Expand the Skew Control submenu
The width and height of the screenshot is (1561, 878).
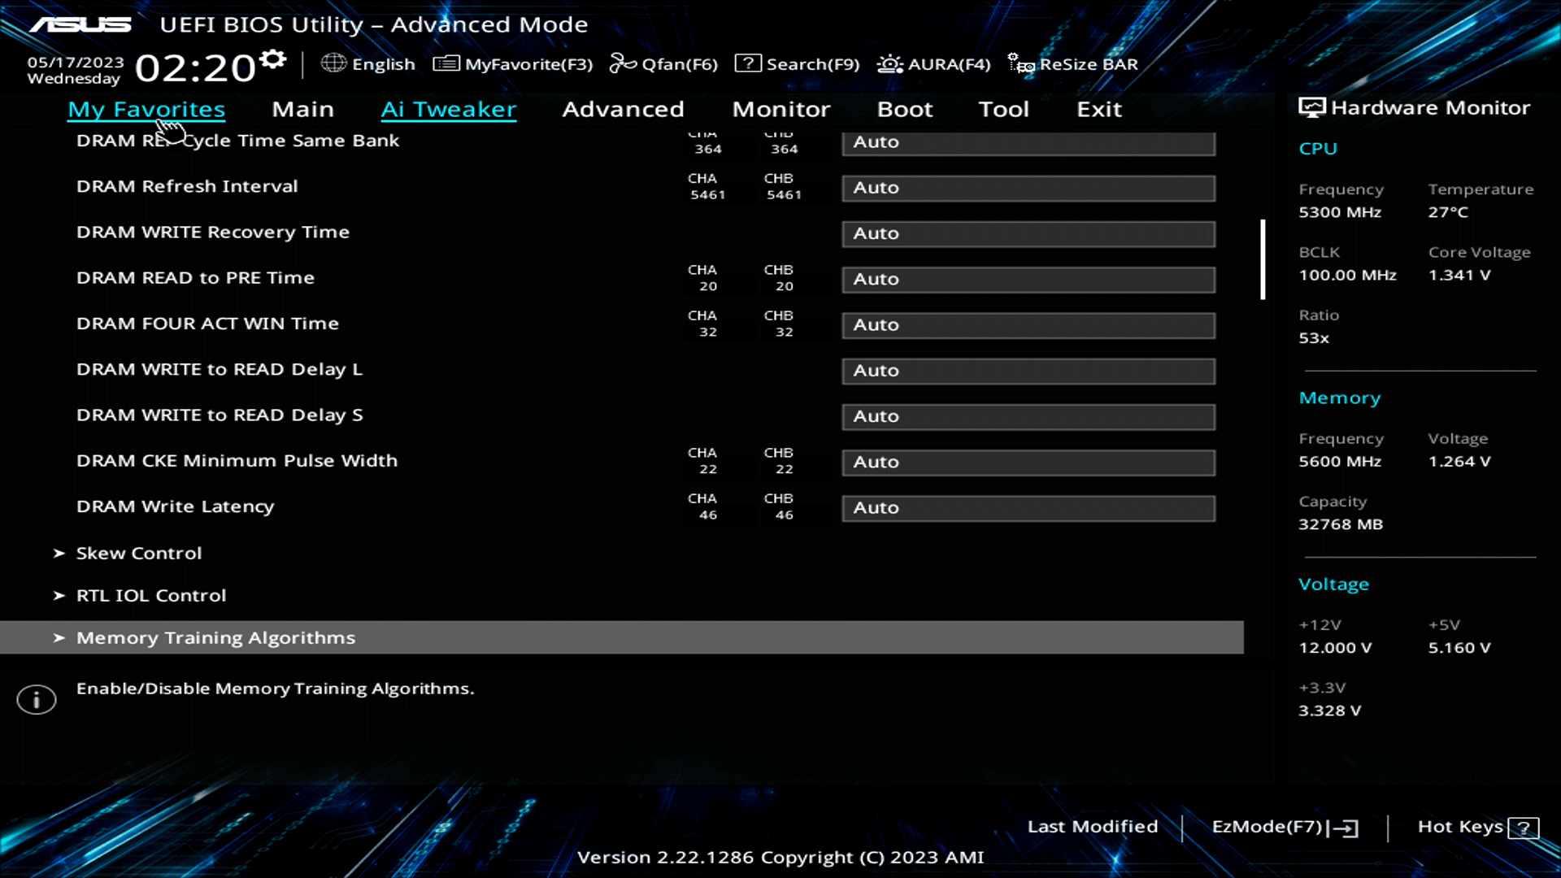click(x=138, y=553)
